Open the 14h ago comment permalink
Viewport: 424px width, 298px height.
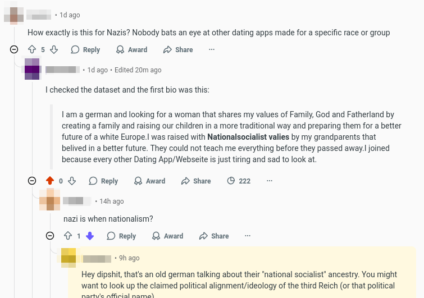[112, 201]
